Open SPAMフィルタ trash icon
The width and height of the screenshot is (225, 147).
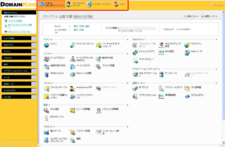(x=46, y=75)
